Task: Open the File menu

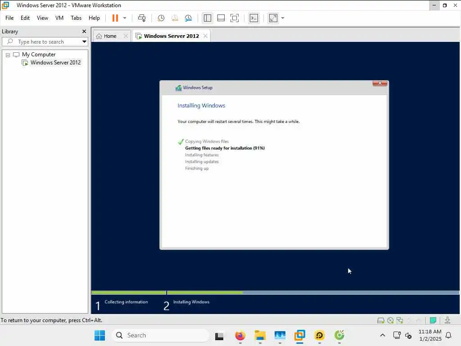Action: click(x=9, y=18)
